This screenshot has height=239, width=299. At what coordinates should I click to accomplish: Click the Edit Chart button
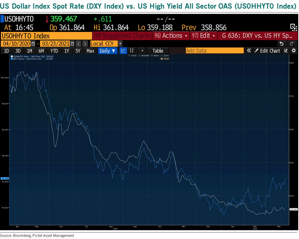pos(267,51)
